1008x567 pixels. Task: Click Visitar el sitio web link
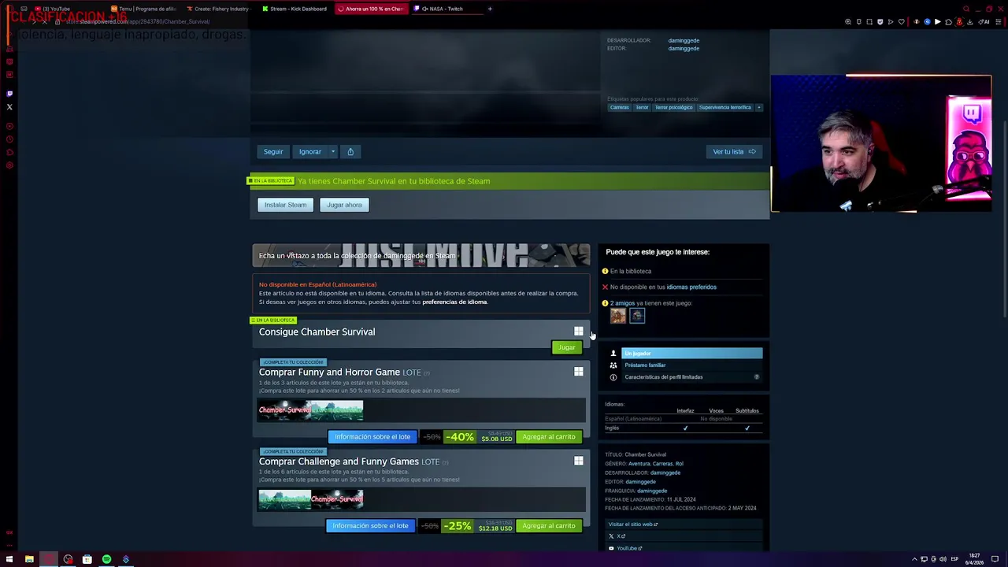pyautogui.click(x=632, y=524)
